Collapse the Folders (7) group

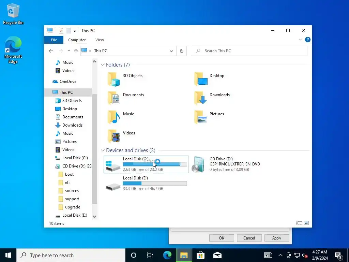(103, 65)
